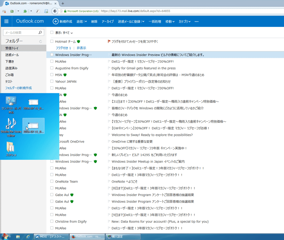Check the MSN 年収別の貯蓄額 message checkbox
This screenshot has width=284, height=240.
pos(52,74)
